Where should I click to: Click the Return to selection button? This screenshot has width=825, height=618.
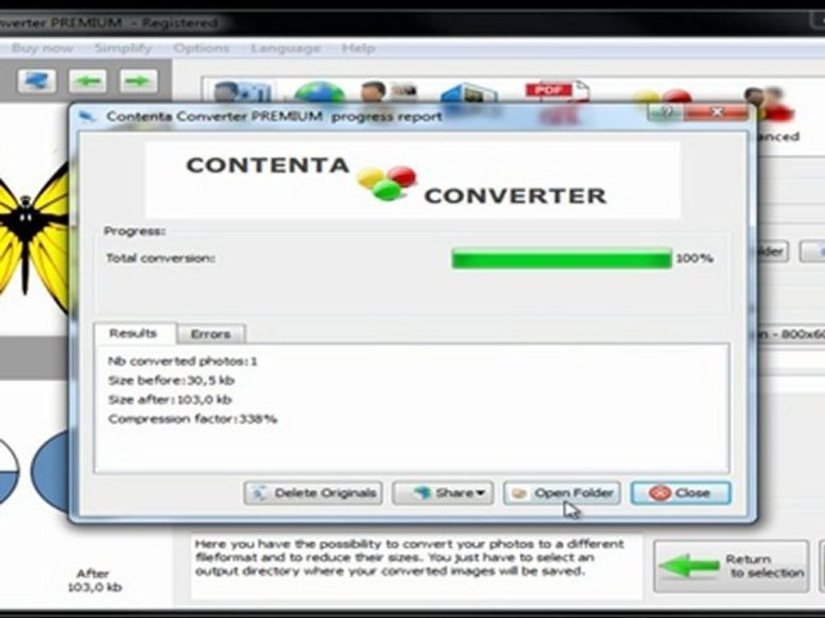click(x=730, y=566)
